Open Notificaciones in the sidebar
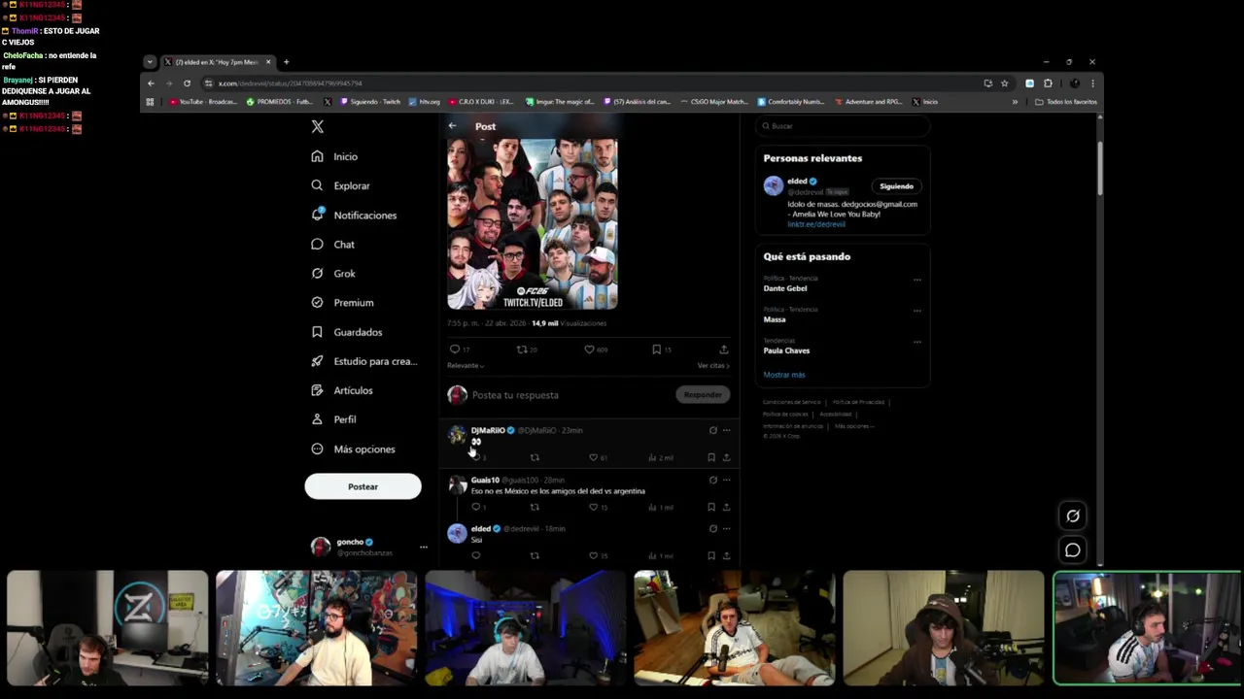The height and width of the screenshot is (699, 1244). (354, 215)
